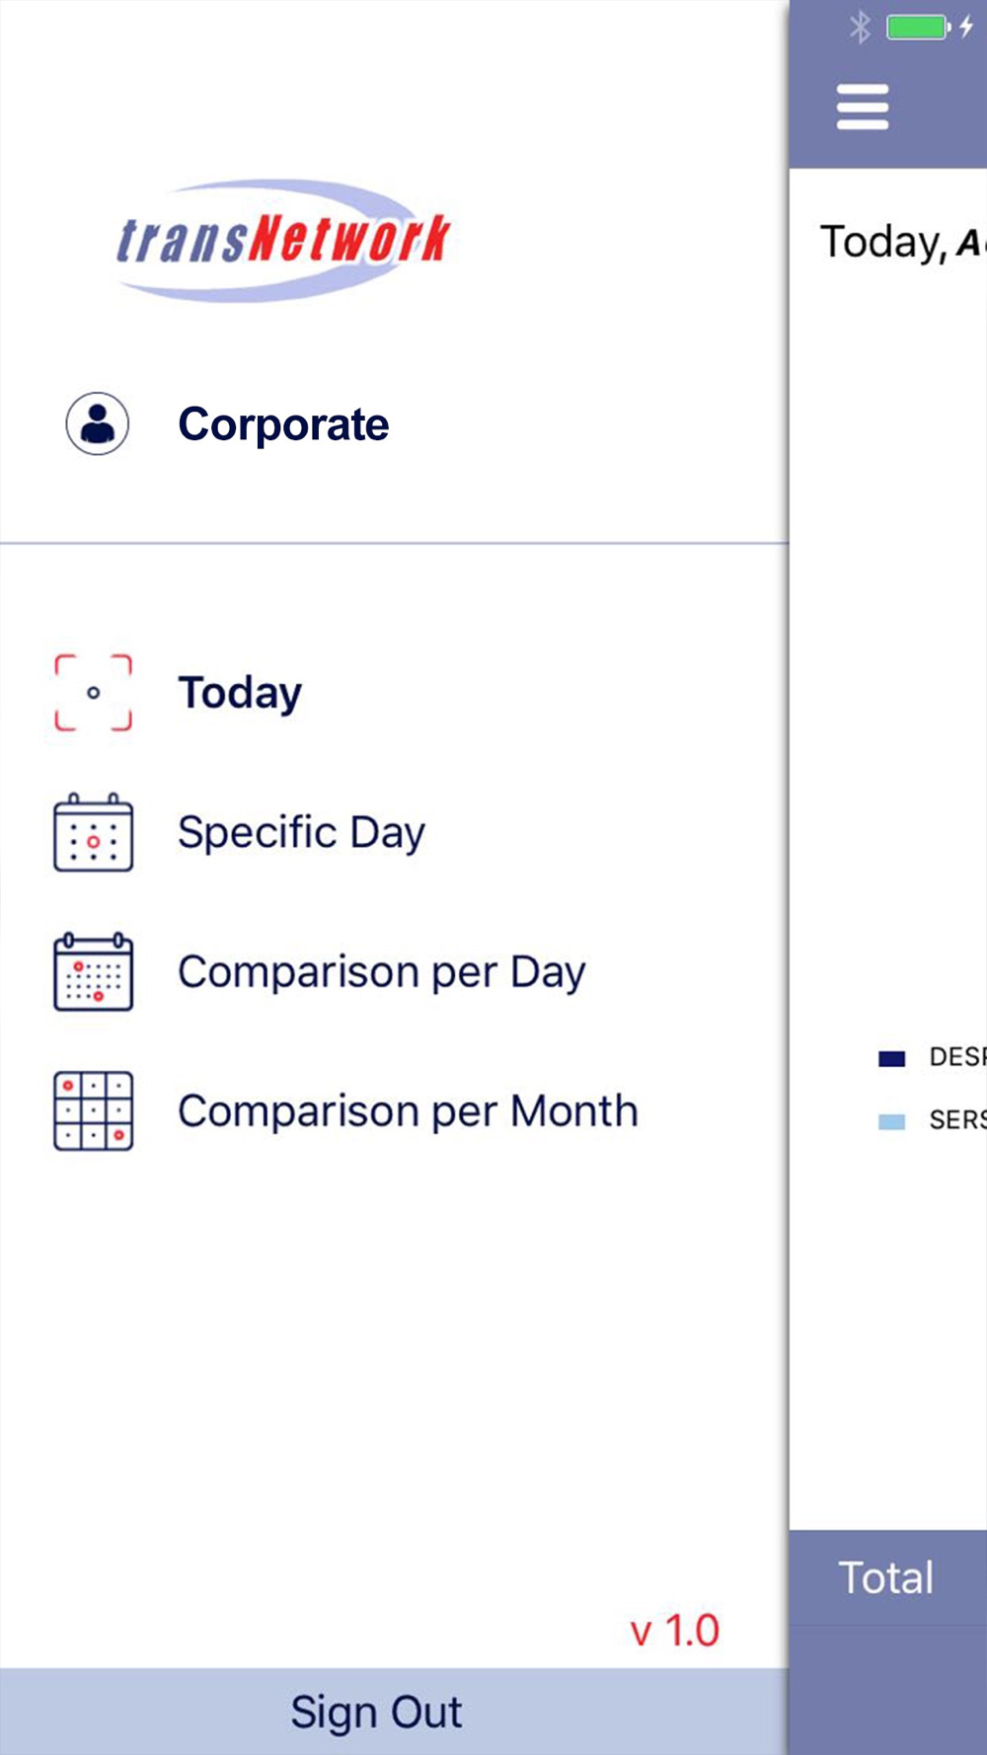The image size is (987, 1755).
Task: Select Specific Day from the menu
Action: point(301,833)
